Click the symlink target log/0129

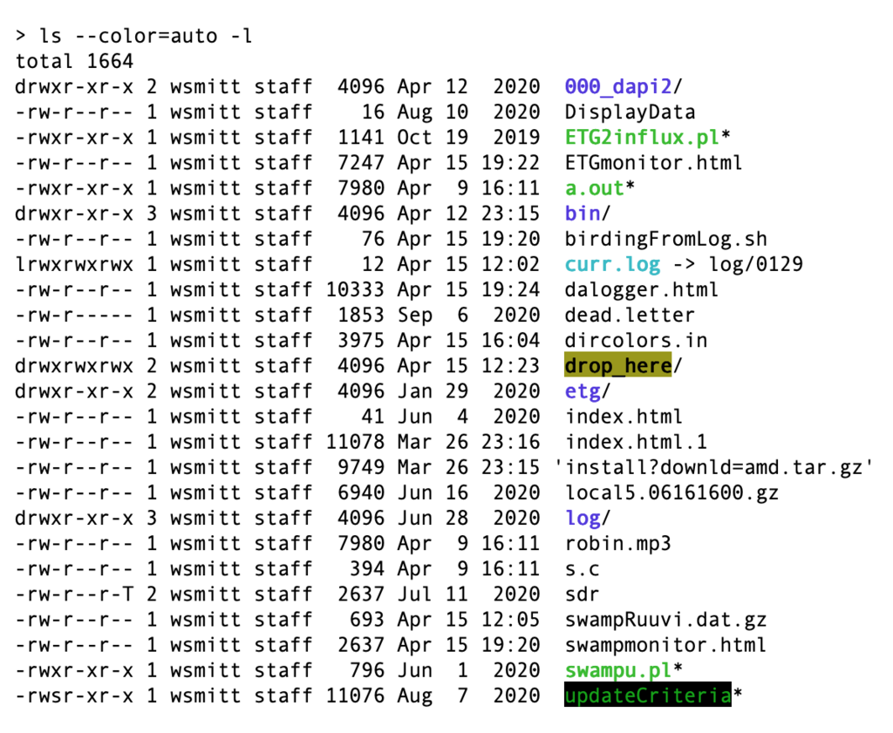click(756, 264)
